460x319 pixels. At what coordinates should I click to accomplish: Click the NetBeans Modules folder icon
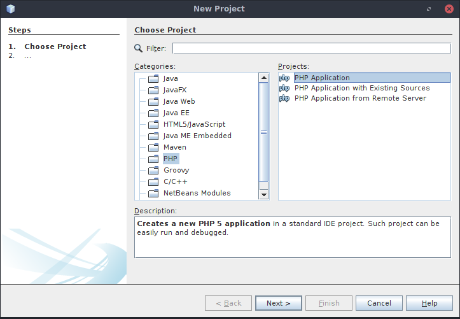[153, 193]
